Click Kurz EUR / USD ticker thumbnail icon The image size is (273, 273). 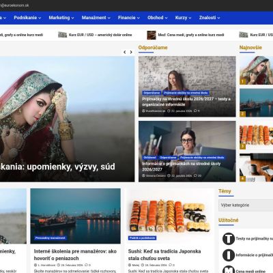[62, 35]
